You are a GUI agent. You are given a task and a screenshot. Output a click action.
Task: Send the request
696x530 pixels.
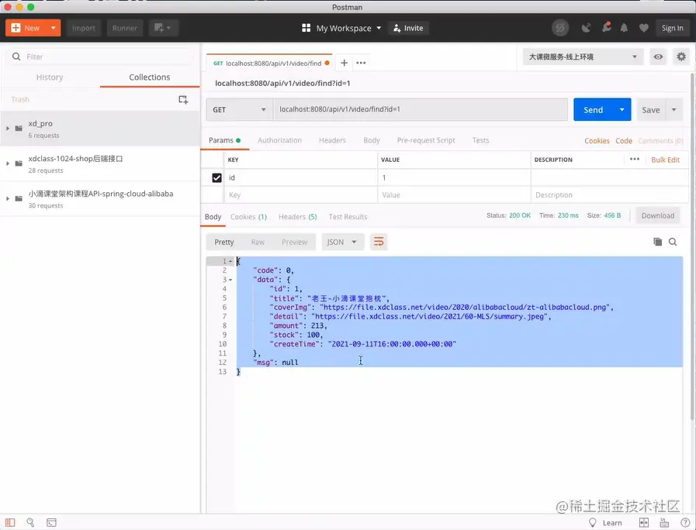[593, 109]
